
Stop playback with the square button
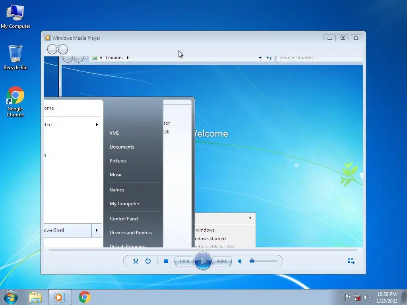coord(166,261)
